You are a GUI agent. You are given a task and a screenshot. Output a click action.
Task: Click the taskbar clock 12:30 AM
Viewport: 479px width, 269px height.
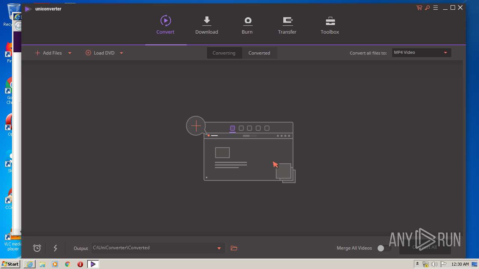[460, 264]
